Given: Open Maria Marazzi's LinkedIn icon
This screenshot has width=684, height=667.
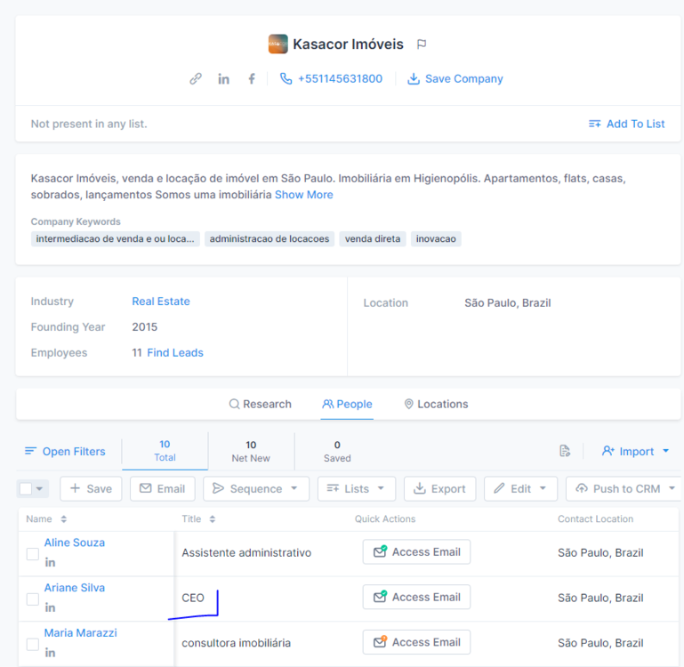Looking at the screenshot, I should [x=50, y=653].
